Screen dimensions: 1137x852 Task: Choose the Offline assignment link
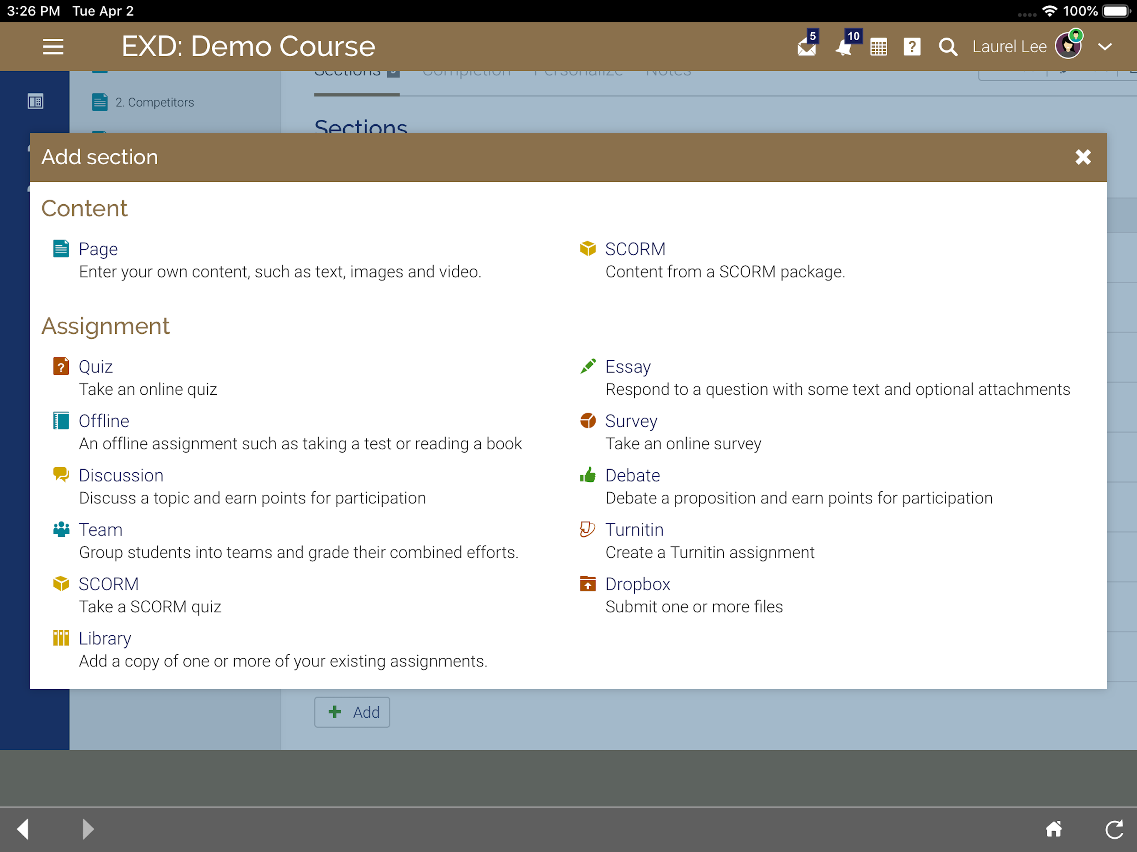tap(104, 421)
